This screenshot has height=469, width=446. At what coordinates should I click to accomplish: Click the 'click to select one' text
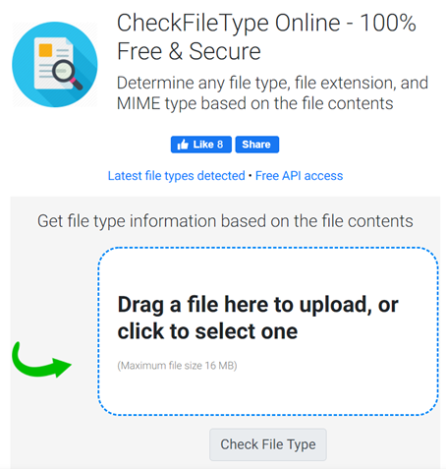pyautogui.click(x=207, y=331)
